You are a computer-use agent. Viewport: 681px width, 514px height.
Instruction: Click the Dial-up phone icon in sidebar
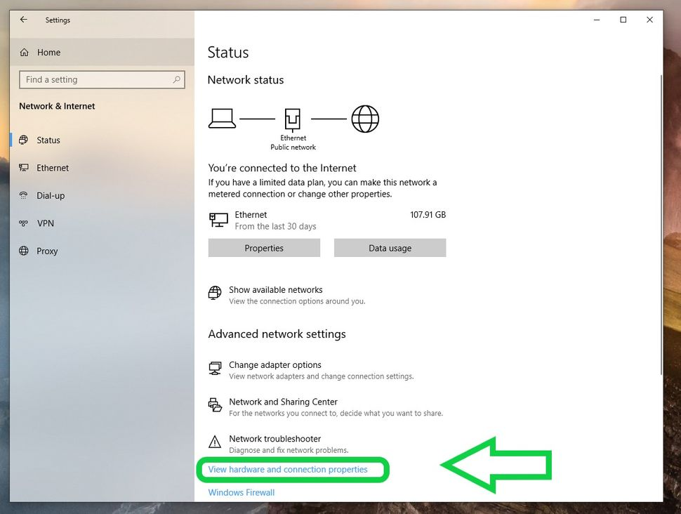[x=23, y=195]
